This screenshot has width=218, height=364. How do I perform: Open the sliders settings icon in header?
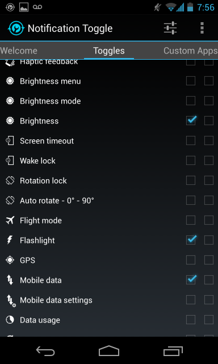pos(170,28)
